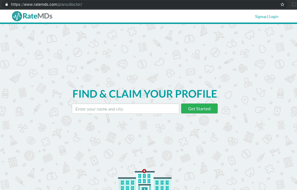297x190 pixels.
Task: Click the empty address bar space before the star
Action: coord(180,4)
